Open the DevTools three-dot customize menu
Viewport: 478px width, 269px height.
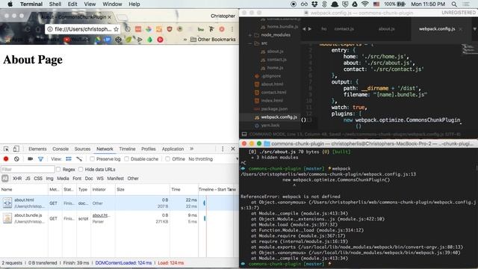[x=223, y=149]
